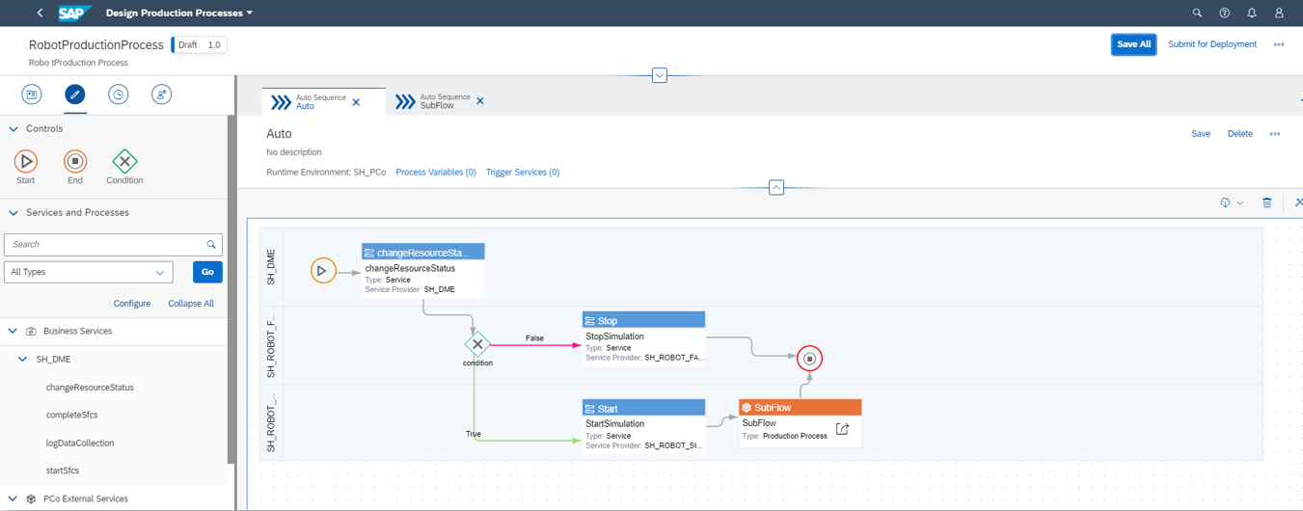Select the condition gateway diamond
The width and height of the screenshot is (1303, 511).
(x=477, y=343)
